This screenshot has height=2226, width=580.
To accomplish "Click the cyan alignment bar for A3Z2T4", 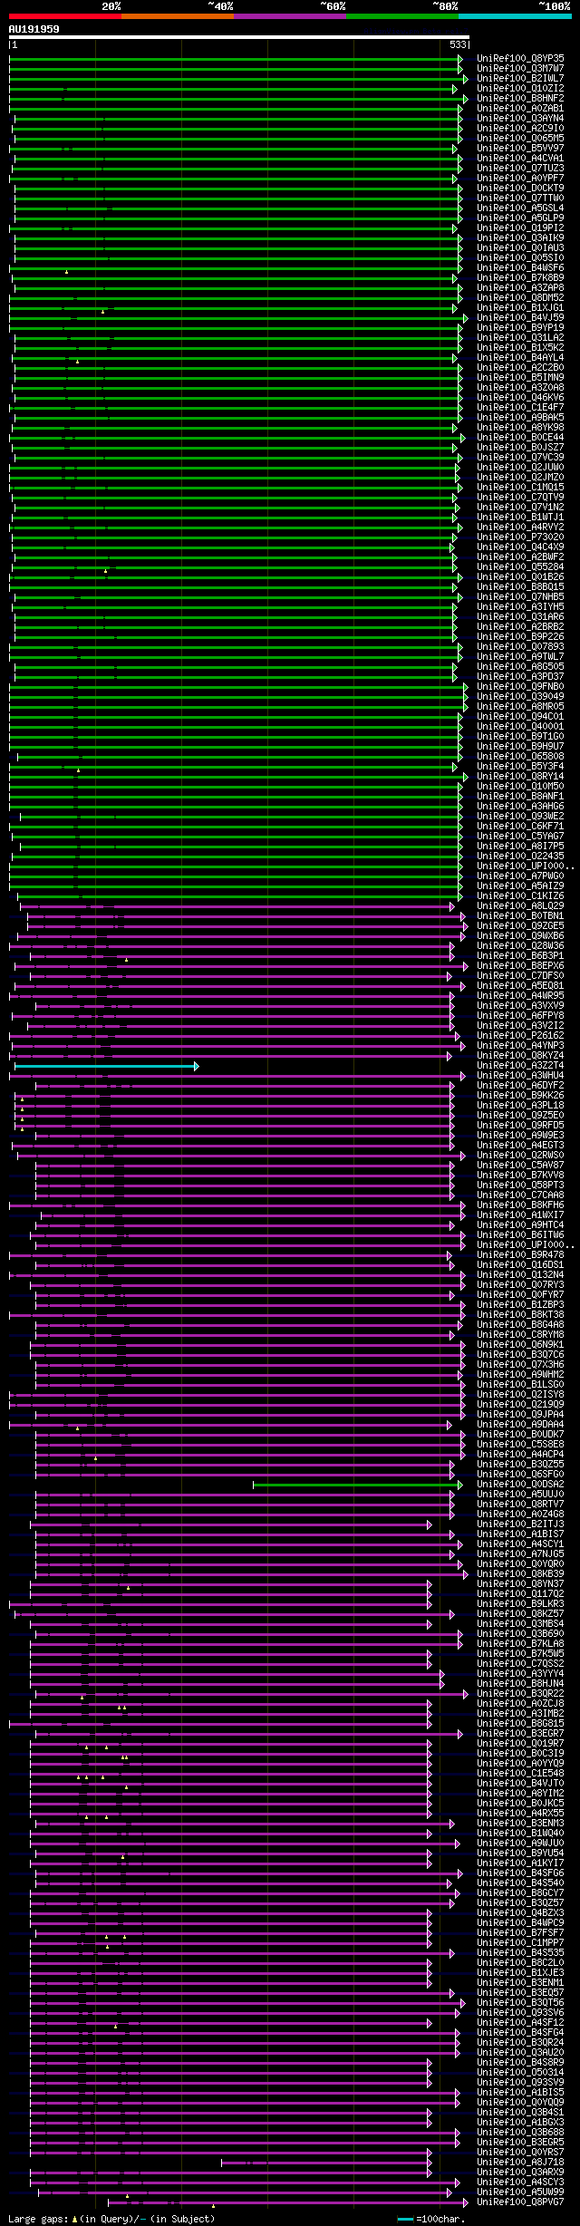I will 106,1066.
